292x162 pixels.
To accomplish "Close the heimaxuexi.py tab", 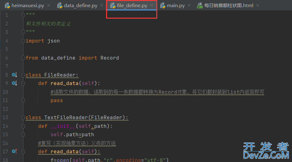I will coord(49,5).
